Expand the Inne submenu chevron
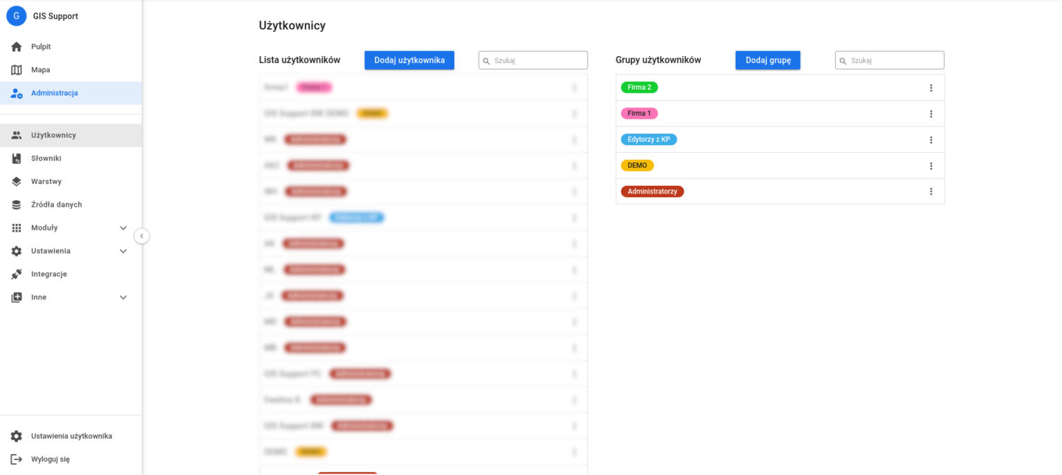The image size is (1062, 475). [123, 297]
